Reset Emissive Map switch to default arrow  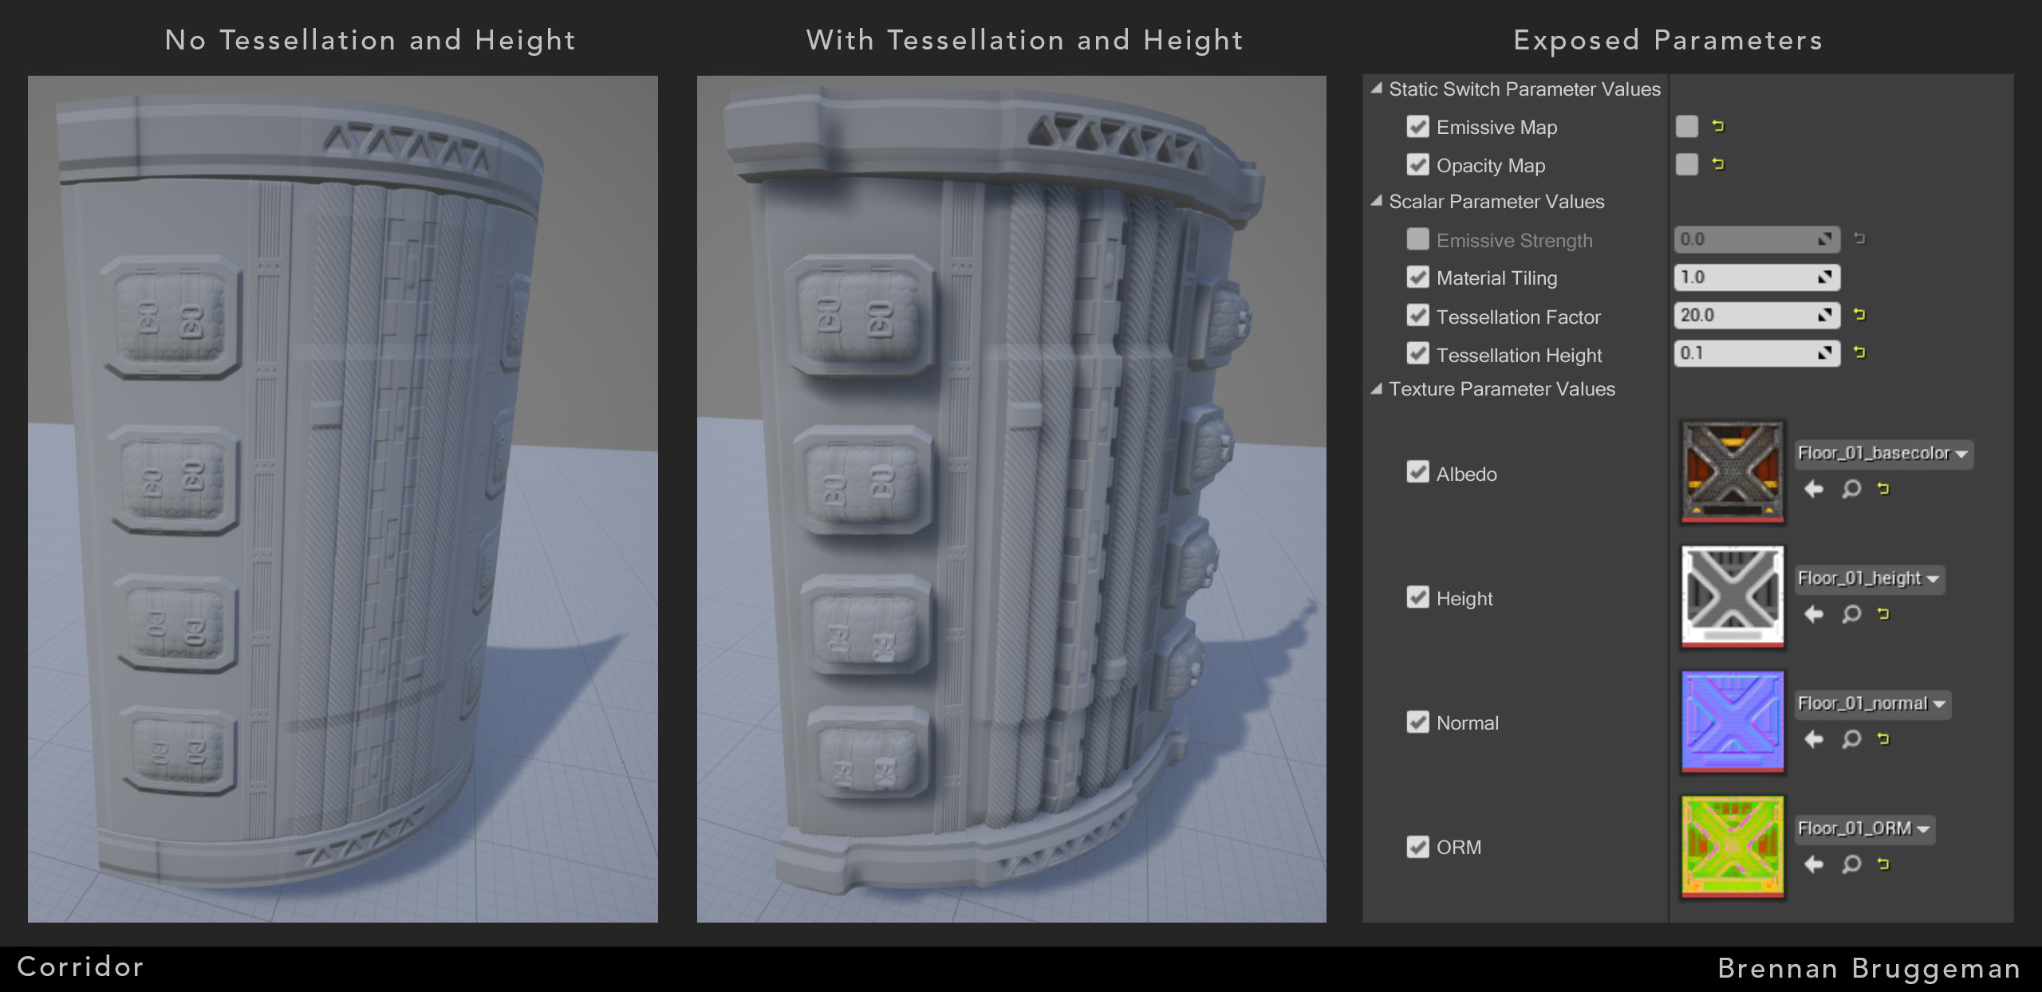(1718, 126)
